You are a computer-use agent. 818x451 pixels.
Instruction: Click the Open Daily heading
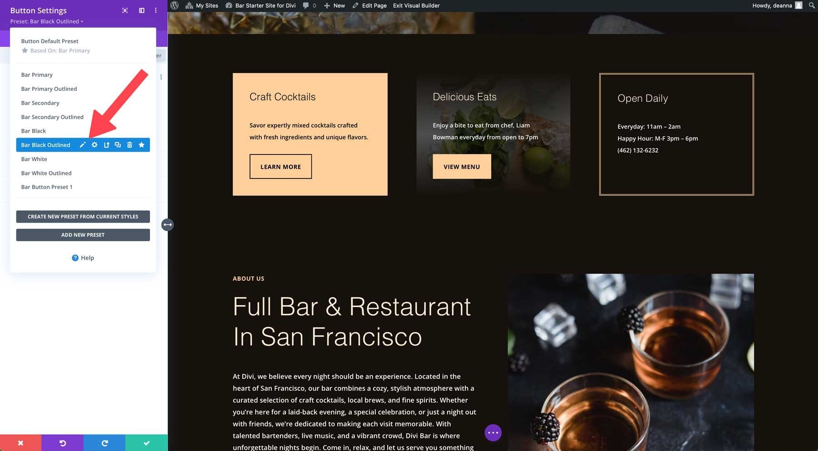click(643, 98)
